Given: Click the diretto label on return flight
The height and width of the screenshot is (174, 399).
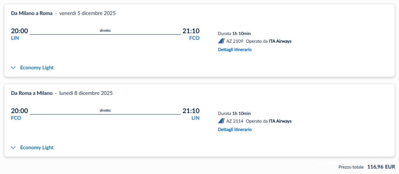Looking at the screenshot, I should pos(105,110).
